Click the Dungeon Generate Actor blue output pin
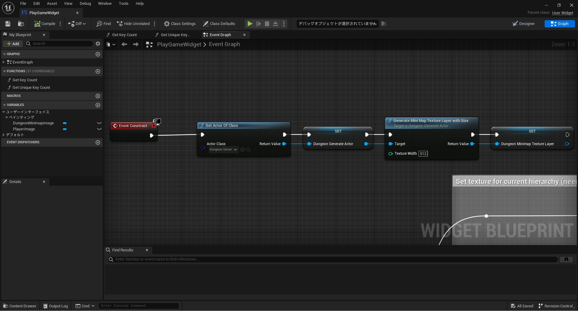The width and height of the screenshot is (578, 311). point(366,144)
